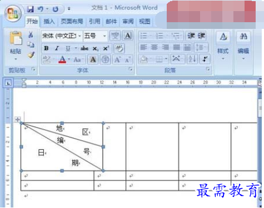Click the ruler tab selector
Image resolution: width=264 pixels, height=208 pixels.
pyautogui.click(x=8, y=83)
